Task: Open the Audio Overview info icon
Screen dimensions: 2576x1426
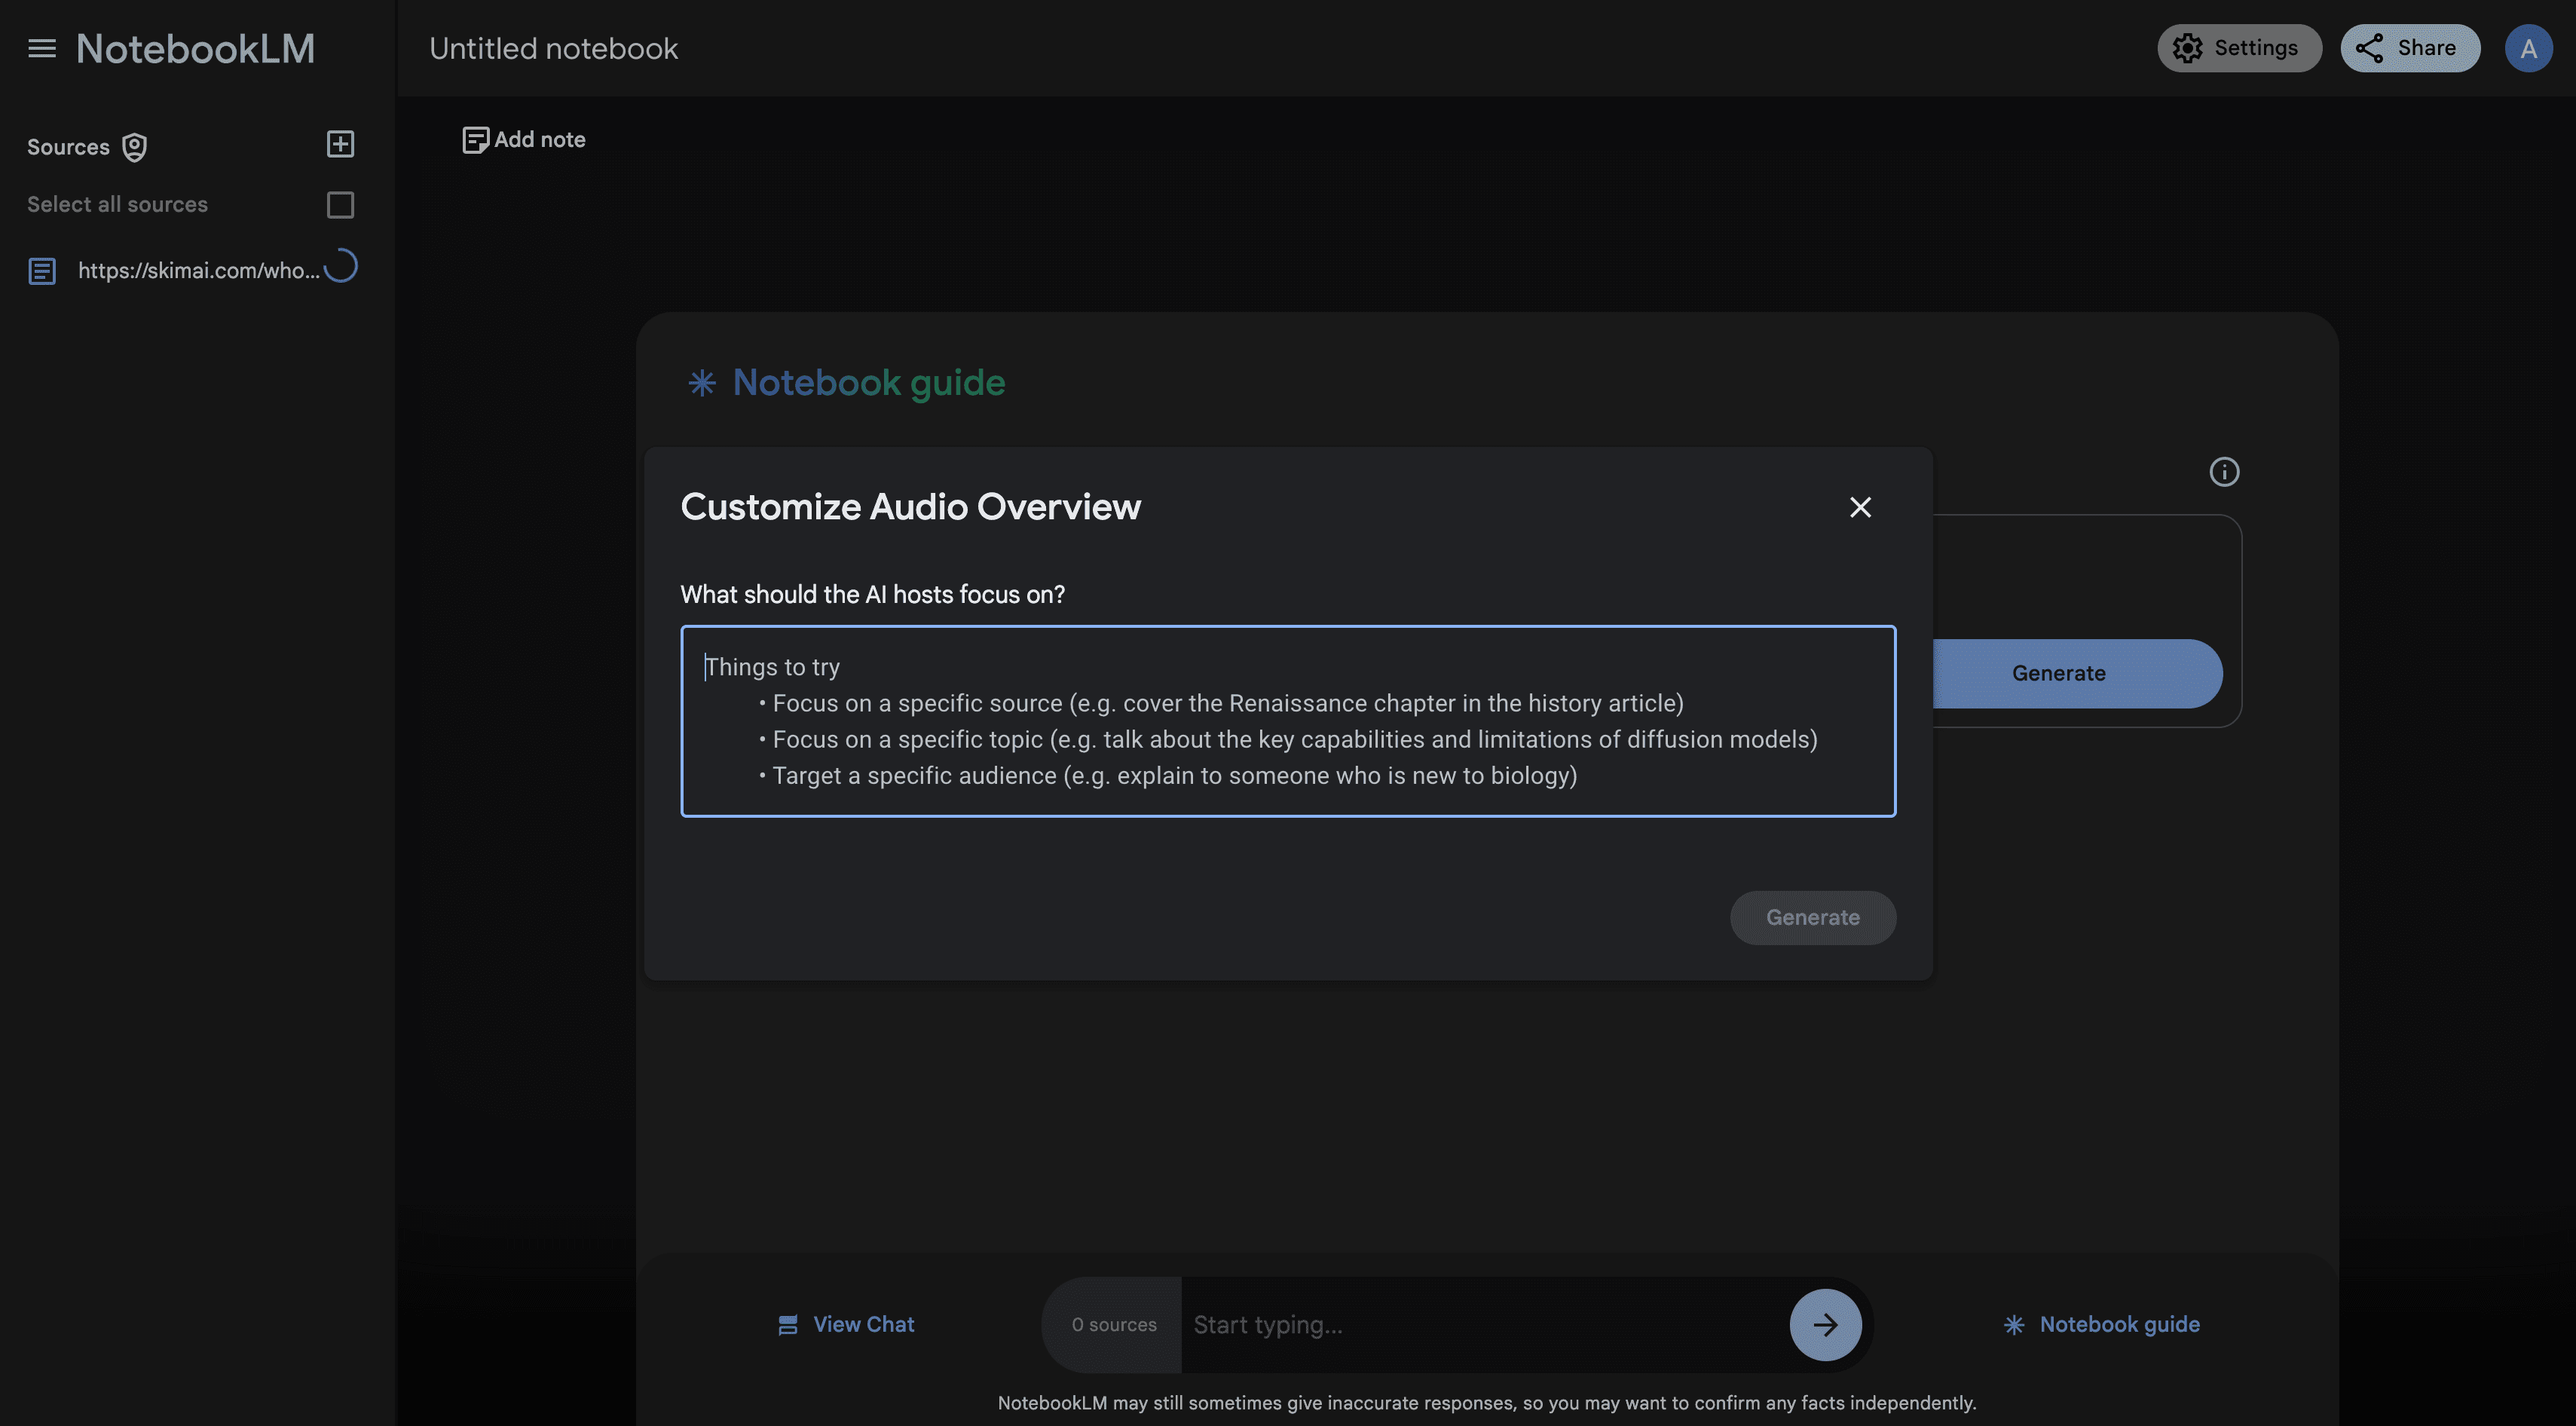Action: tap(2224, 472)
